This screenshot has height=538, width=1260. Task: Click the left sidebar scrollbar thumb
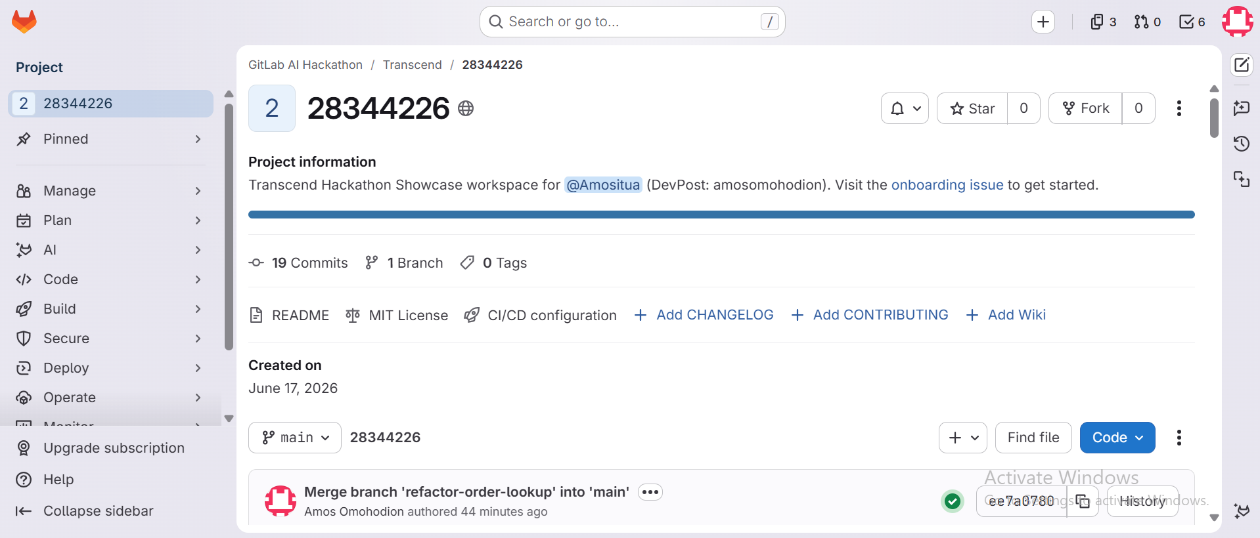[x=229, y=227]
